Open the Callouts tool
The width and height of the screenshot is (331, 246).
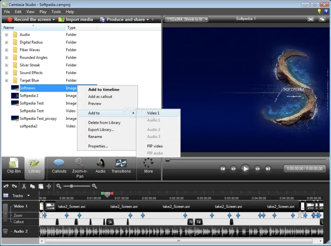pyautogui.click(x=59, y=166)
